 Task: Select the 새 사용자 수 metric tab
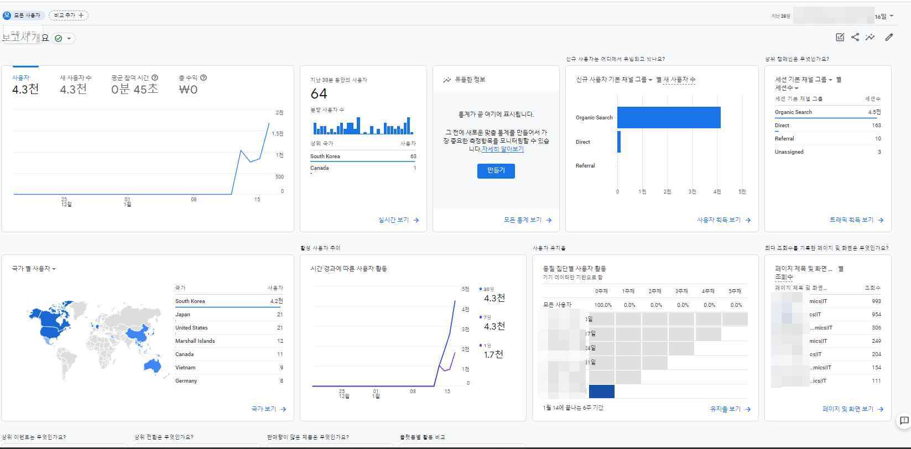pyautogui.click(x=76, y=85)
